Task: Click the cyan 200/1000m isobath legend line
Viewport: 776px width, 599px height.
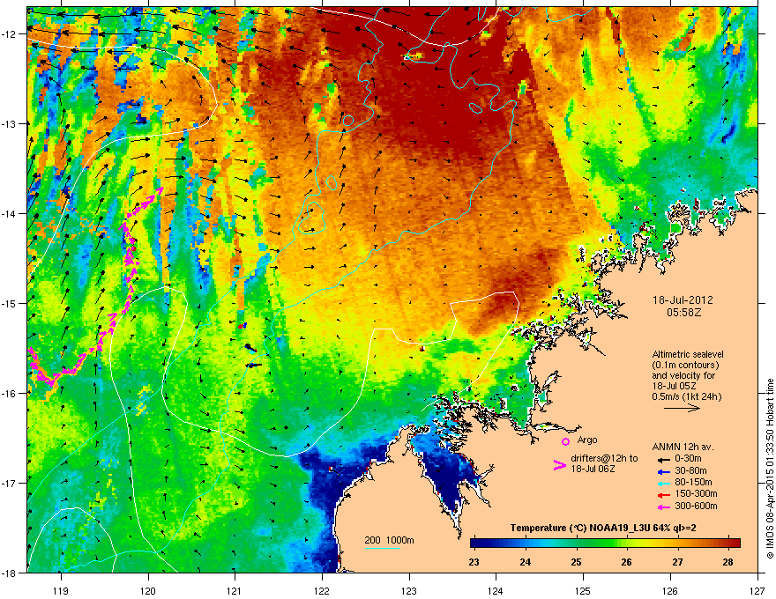Action: coord(382,548)
